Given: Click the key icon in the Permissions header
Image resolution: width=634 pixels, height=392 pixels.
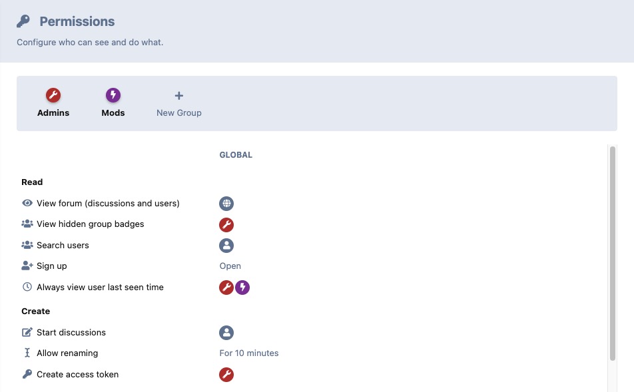Looking at the screenshot, I should point(25,21).
